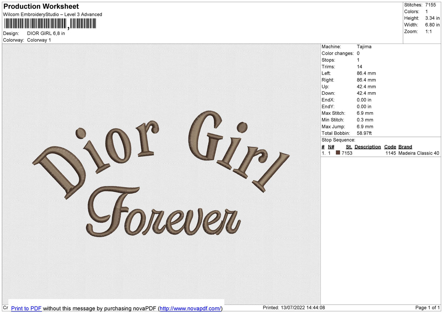Click the 'Code' column header
The image size is (443, 313).
click(x=390, y=147)
